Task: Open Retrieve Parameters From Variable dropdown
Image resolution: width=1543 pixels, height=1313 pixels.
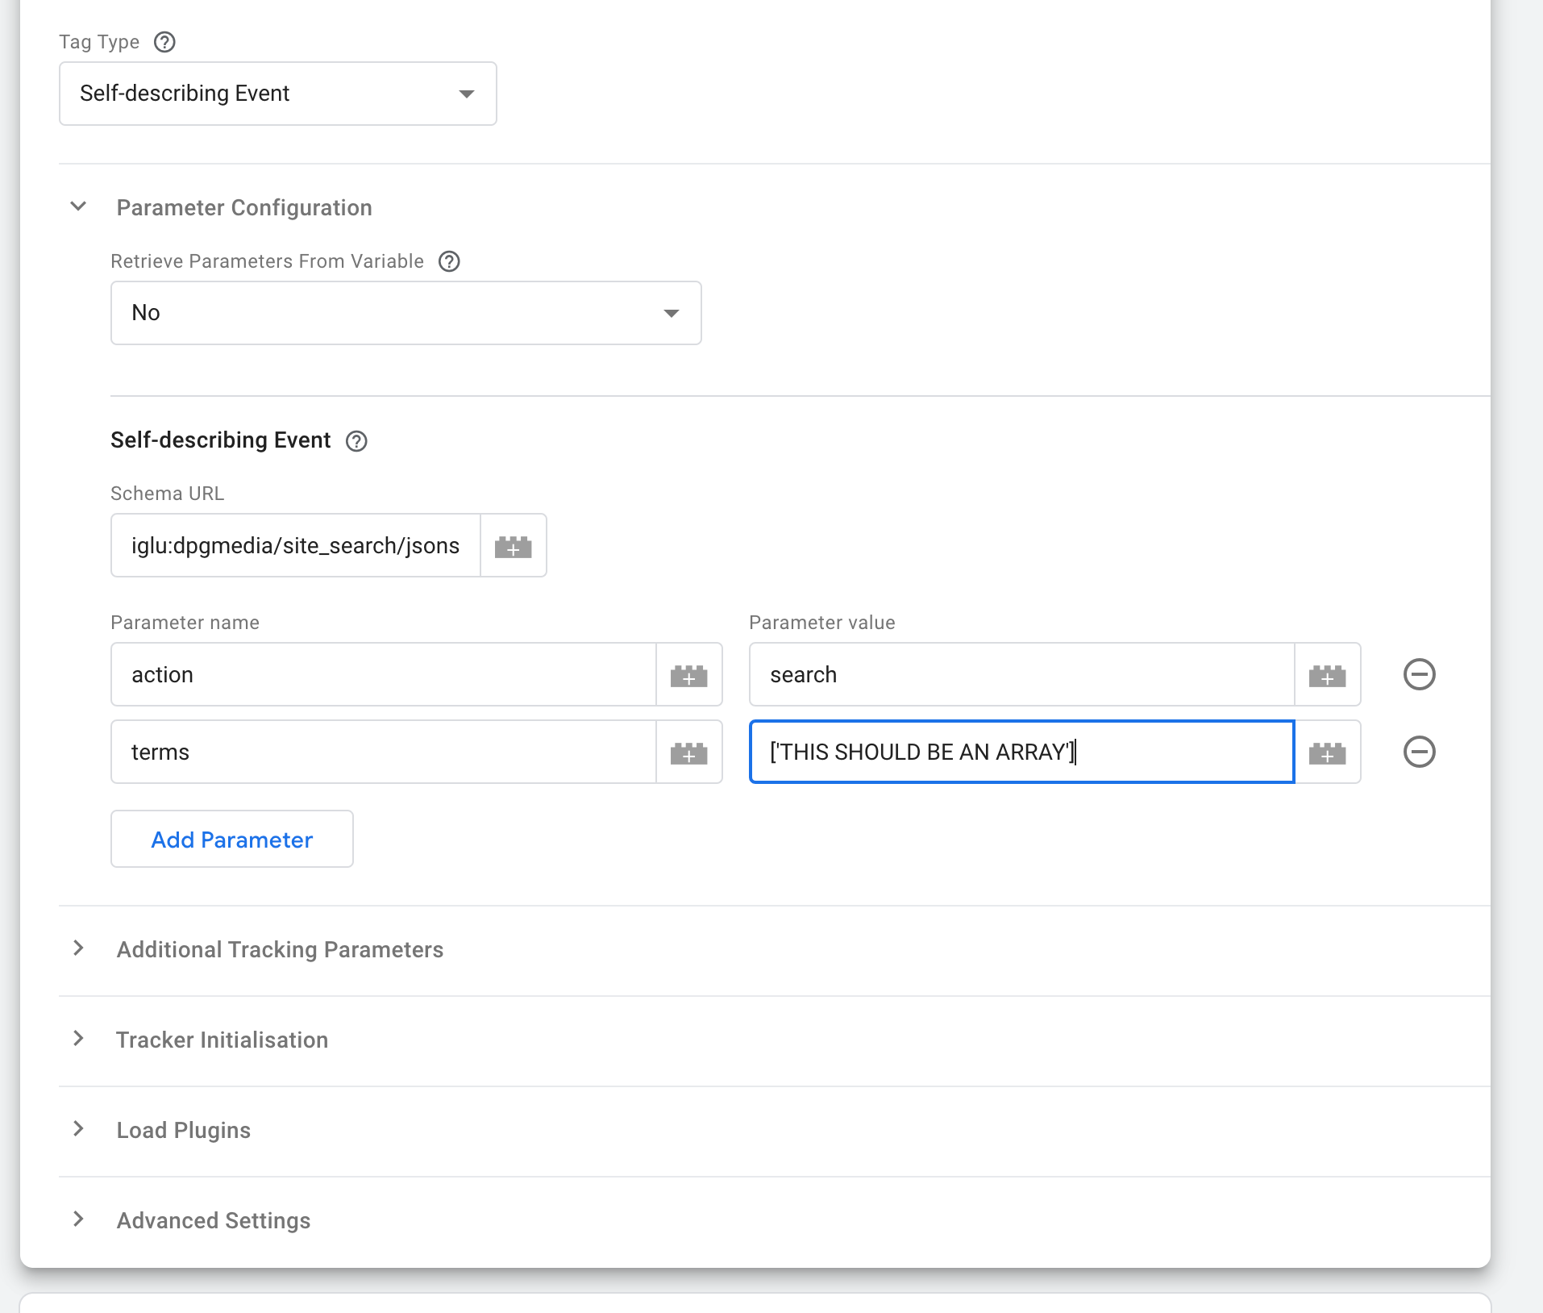Action: pyautogui.click(x=406, y=313)
